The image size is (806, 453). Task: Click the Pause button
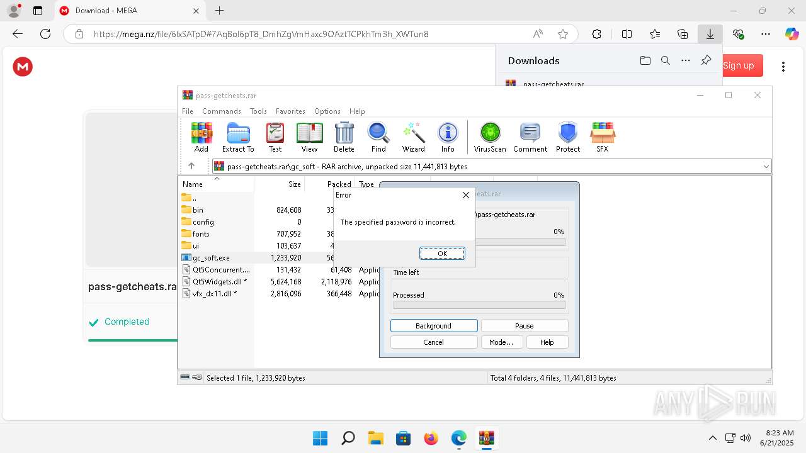pyautogui.click(x=525, y=326)
